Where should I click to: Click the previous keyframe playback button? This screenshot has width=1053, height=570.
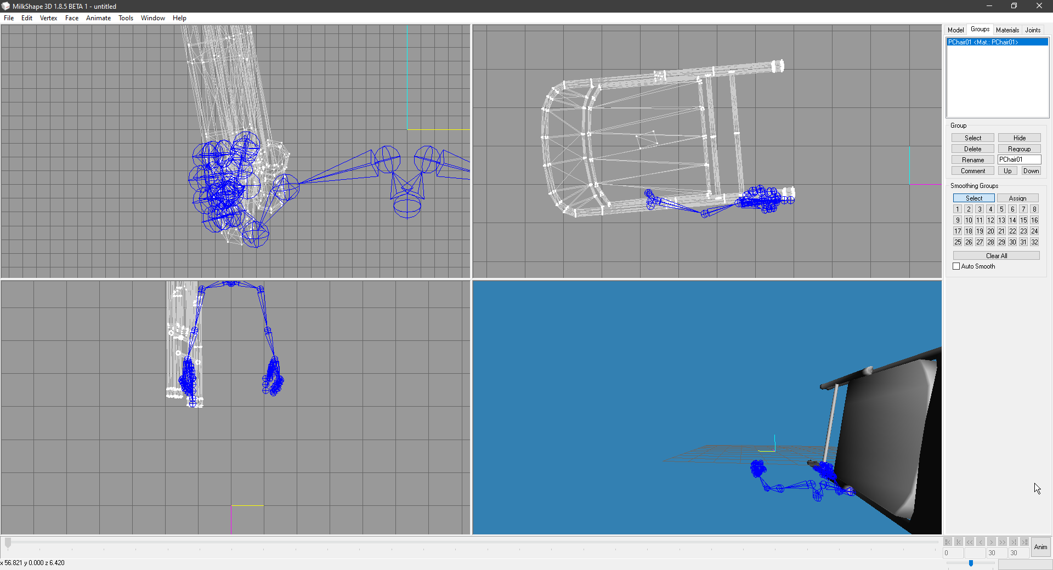pyautogui.click(x=959, y=542)
